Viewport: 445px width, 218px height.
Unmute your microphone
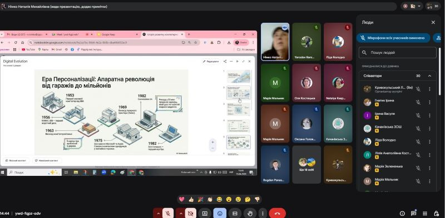pos(168,214)
